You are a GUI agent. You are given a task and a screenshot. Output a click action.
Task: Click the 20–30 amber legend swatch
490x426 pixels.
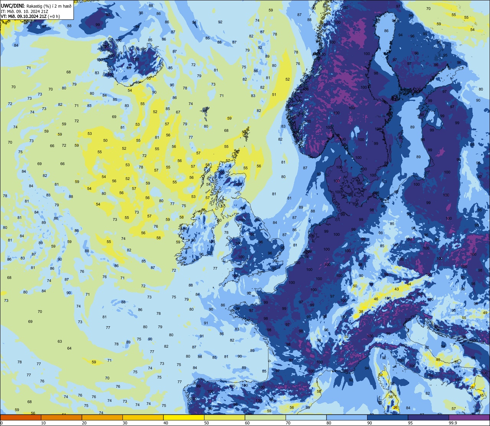point(102,417)
